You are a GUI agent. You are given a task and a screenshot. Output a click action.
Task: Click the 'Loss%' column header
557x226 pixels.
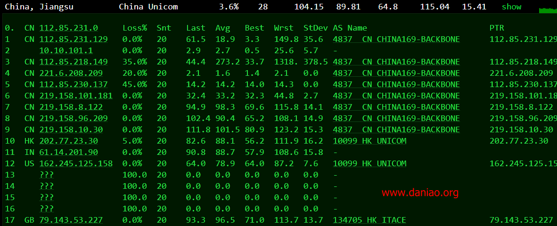[x=135, y=28]
